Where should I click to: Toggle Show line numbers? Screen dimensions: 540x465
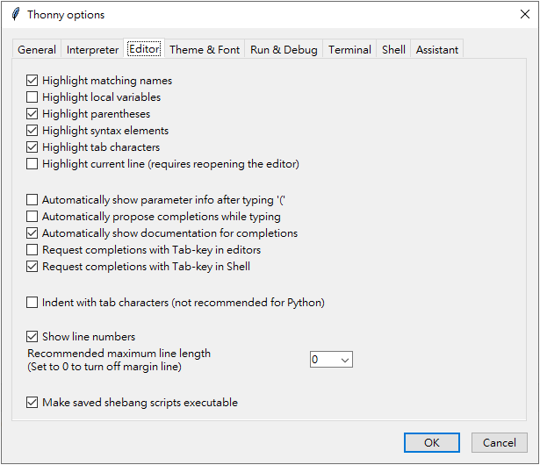coord(32,336)
